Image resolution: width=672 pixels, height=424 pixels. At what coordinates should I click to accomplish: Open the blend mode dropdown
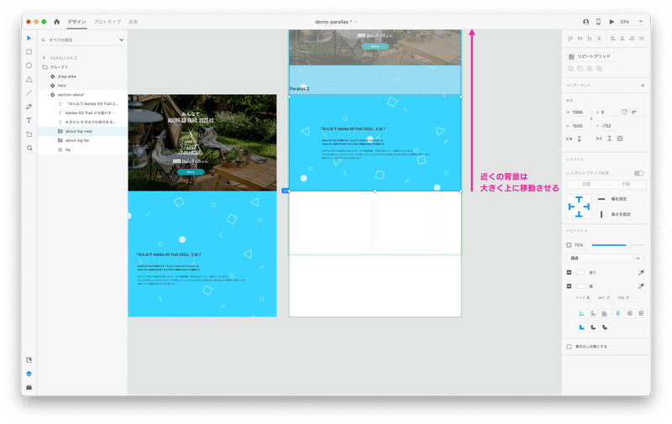click(x=604, y=259)
